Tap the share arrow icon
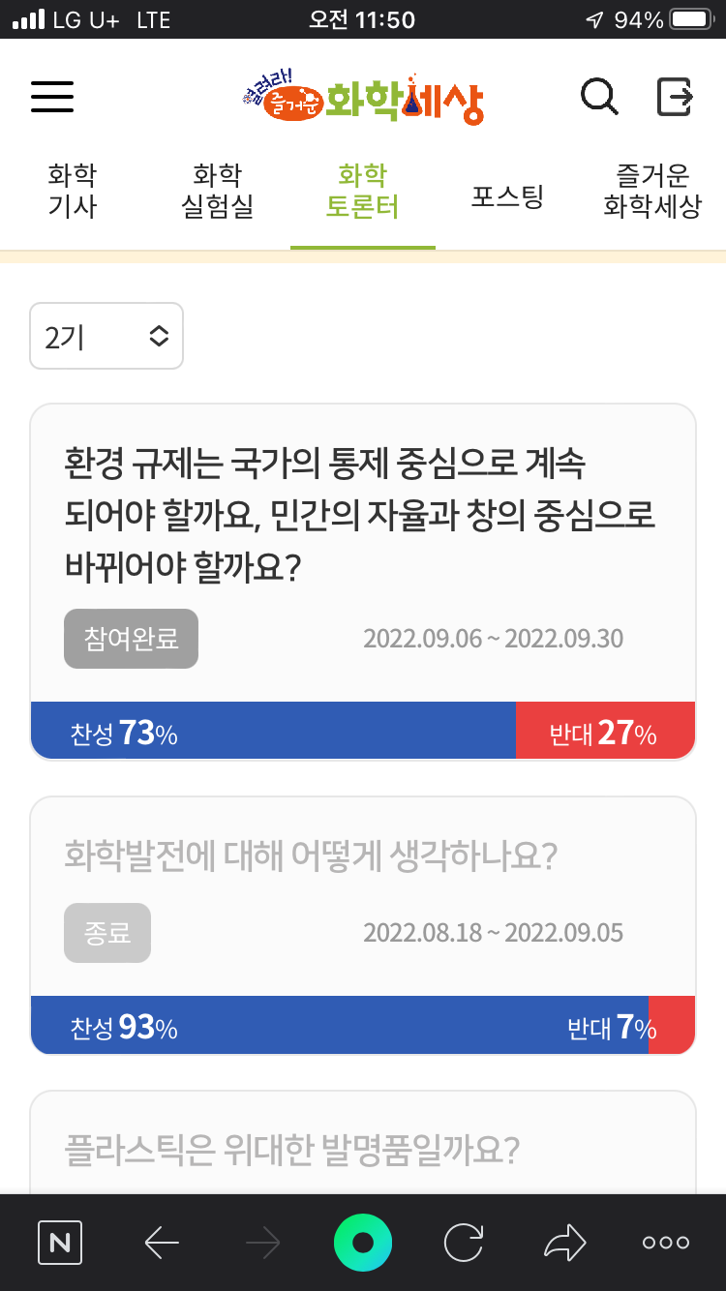 click(x=565, y=1243)
